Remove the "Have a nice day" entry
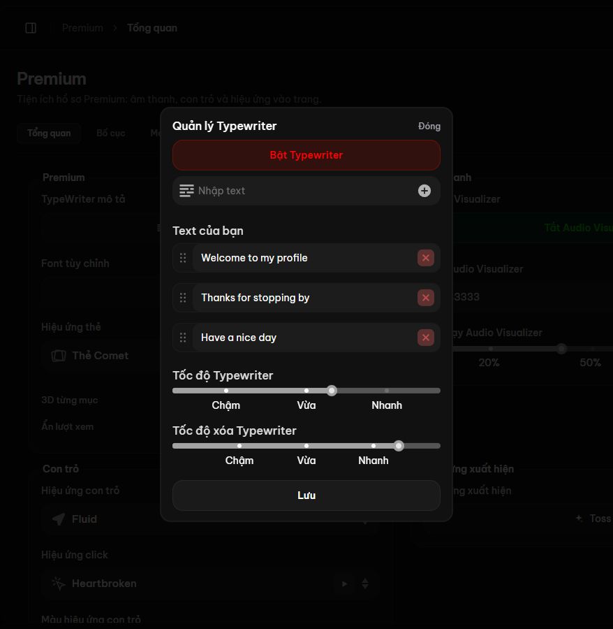 pos(425,338)
